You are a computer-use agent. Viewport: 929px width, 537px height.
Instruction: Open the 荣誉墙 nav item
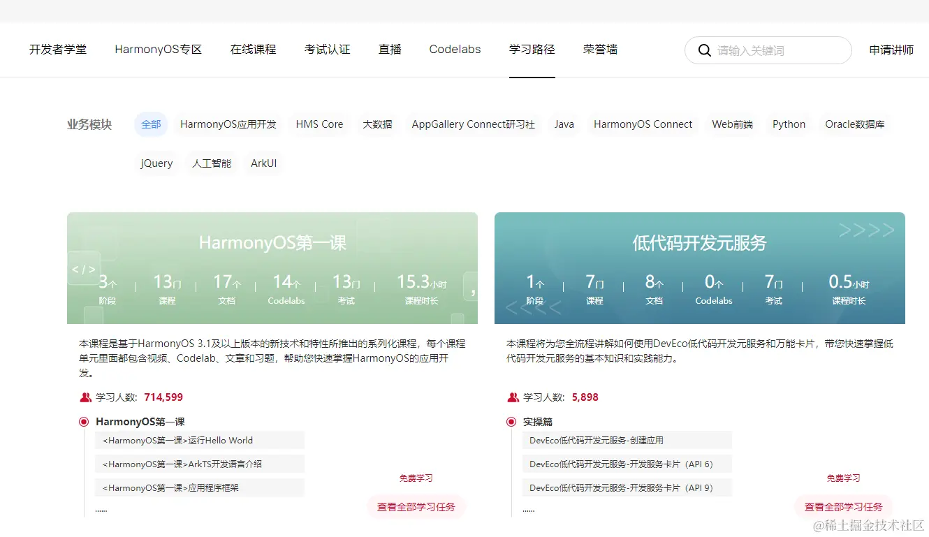click(601, 50)
